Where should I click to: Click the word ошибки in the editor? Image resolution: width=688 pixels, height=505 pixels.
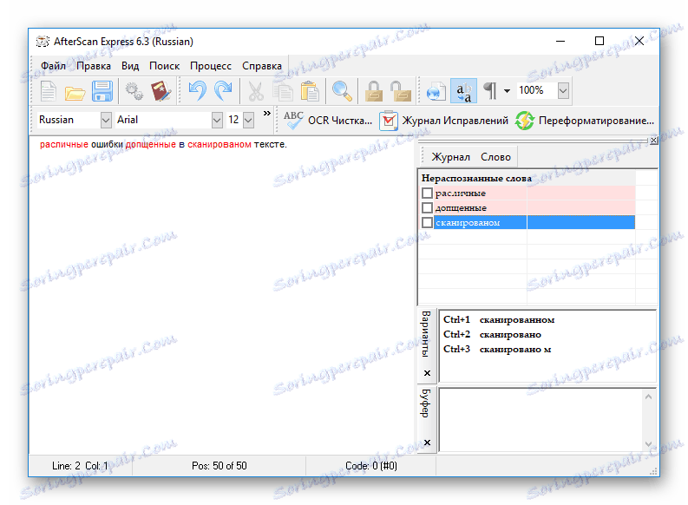pos(107,144)
